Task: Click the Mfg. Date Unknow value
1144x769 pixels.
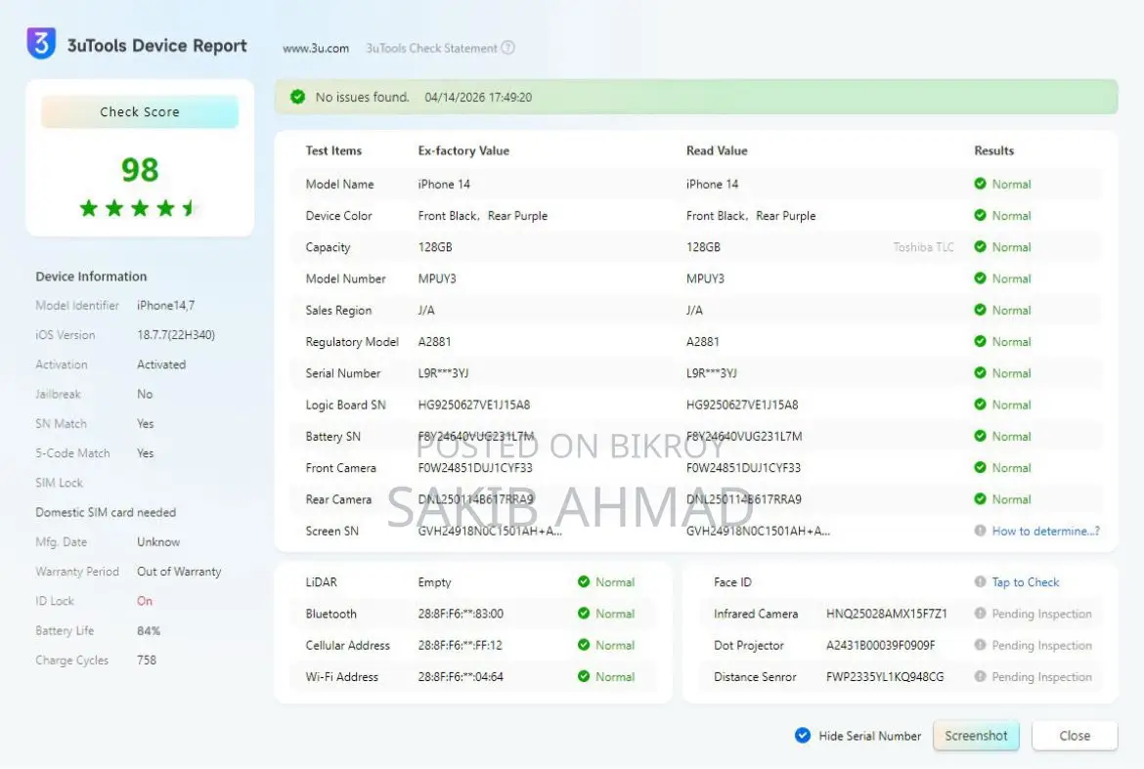Action: click(x=158, y=541)
